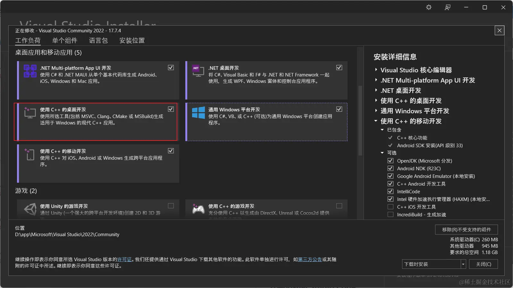513x288 pixels.
Task: Collapse 使用 C++ 的移动开发 details
Action: tap(376, 121)
